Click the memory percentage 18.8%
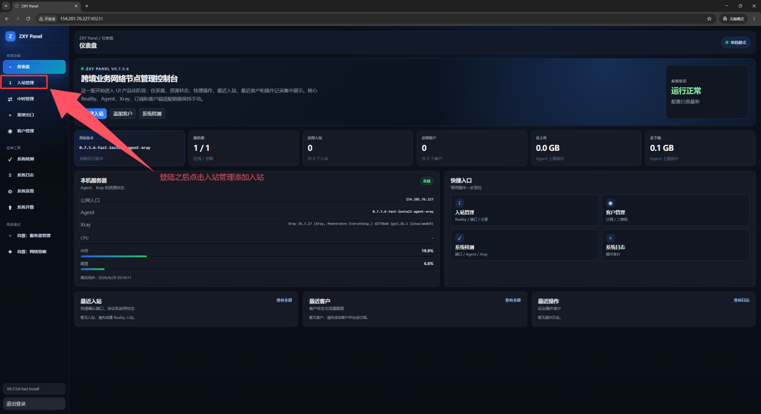Image resolution: width=761 pixels, height=414 pixels. click(428, 251)
